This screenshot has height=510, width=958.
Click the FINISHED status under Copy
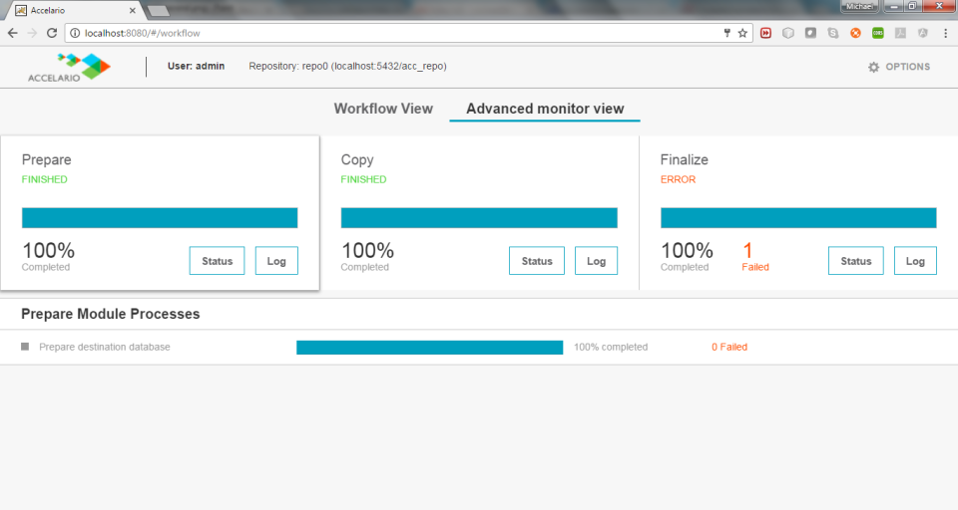363,179
